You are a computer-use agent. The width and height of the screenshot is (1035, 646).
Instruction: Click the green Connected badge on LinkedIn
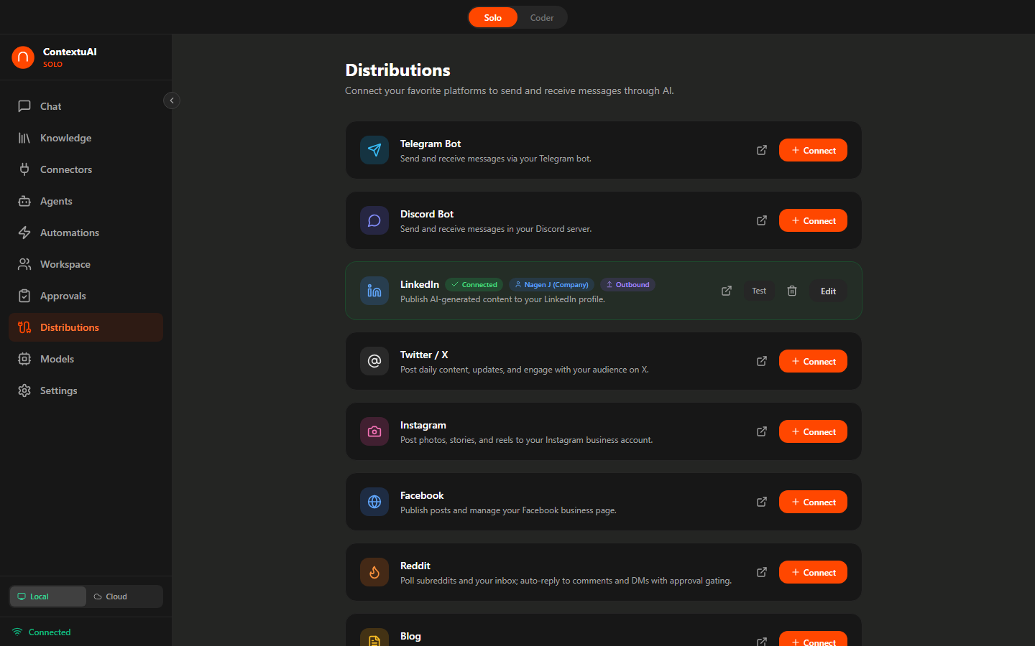(474, 284)
